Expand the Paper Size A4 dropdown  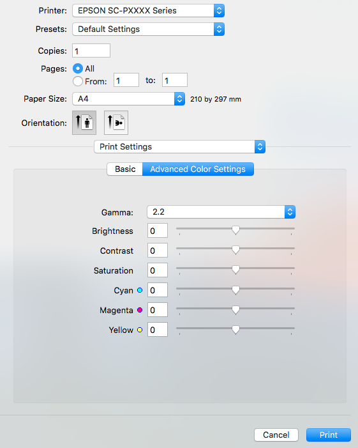129,99
